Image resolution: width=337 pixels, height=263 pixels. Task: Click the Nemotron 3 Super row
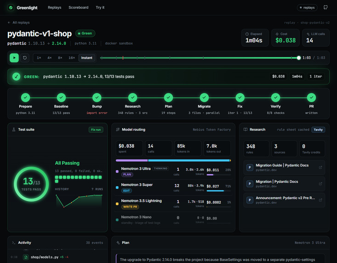pos(173,187)
